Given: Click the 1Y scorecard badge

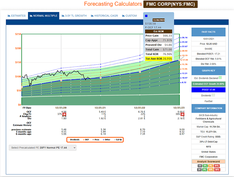Looking at the screenshot, I should 200,166.
